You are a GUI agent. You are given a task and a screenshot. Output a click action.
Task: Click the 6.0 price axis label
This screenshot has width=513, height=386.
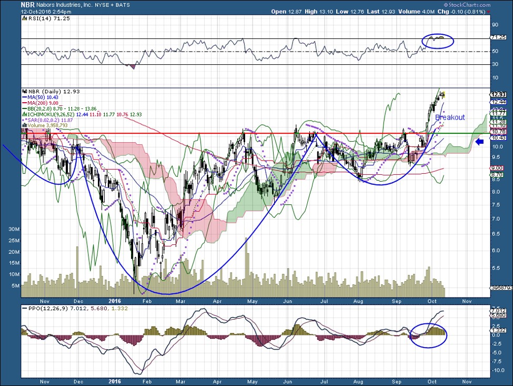tap(496, 251)
